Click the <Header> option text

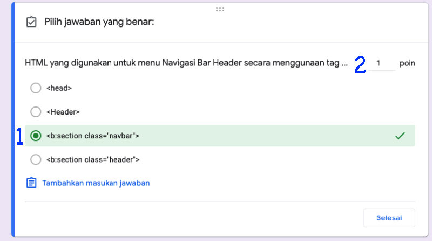[63, 112]
